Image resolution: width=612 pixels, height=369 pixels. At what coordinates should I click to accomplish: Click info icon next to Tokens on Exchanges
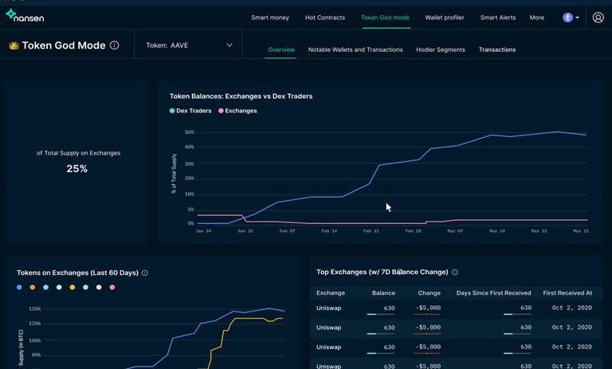point(145,273)
